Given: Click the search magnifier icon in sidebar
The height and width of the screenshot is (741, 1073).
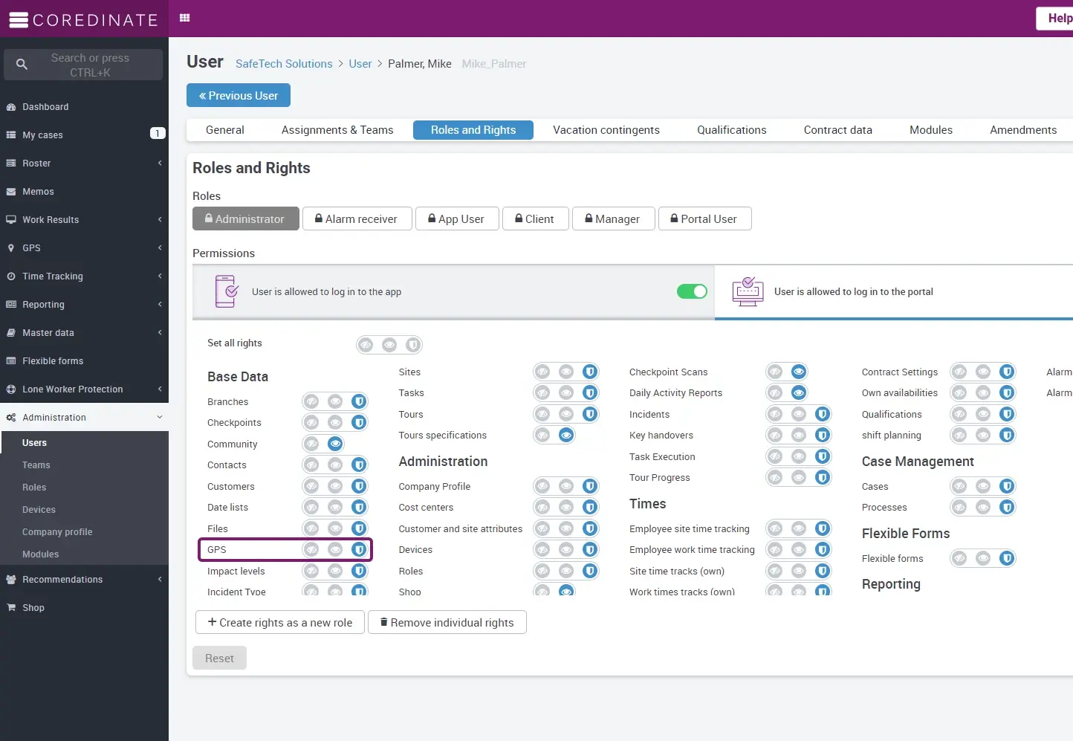Looking at the screenshot, I should (22, 65).
